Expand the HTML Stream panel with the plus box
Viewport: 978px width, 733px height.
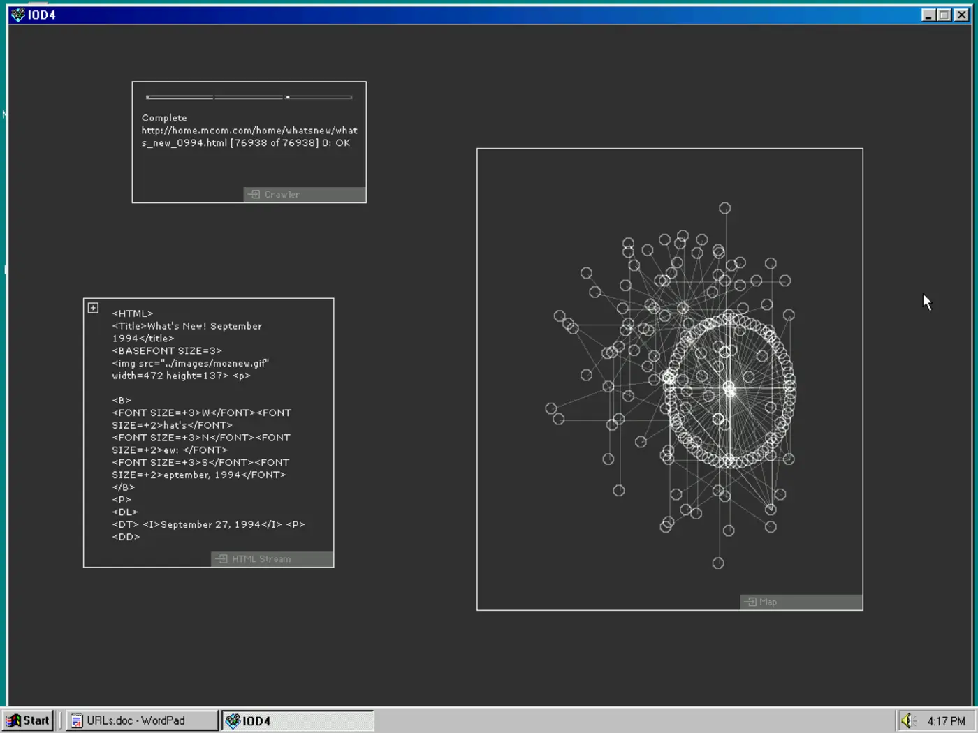pos(92,307)
